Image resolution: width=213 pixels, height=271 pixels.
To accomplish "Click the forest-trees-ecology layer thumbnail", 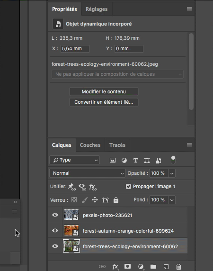I will point(71,246).
